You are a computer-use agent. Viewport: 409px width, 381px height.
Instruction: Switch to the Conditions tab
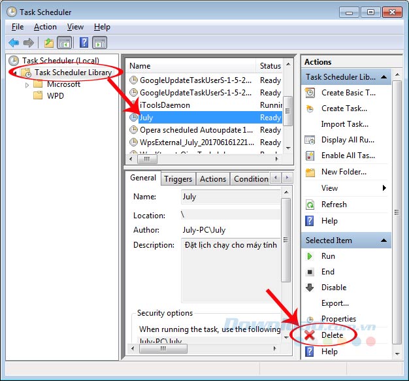[x=250, y=179]
